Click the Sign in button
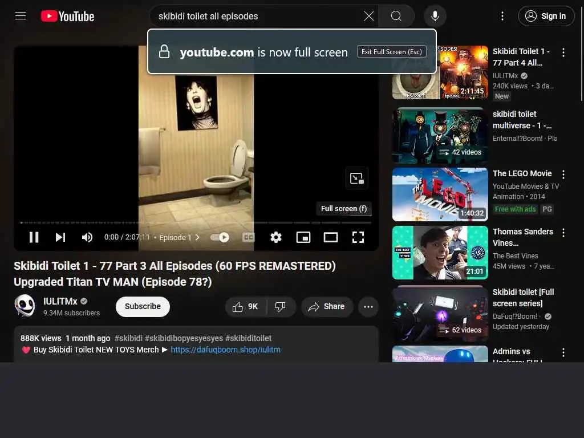The height and width of the screenshot is (438, 584). pyautogui.click(x=546, y=16)
